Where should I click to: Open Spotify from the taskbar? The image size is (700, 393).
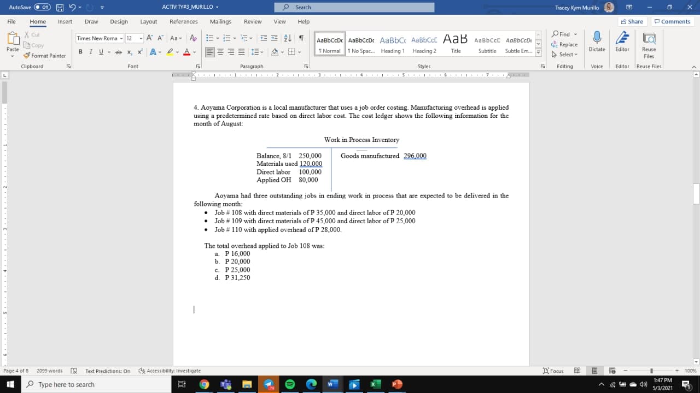point(290,384)
